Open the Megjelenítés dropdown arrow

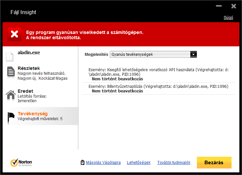pos(194,55)
